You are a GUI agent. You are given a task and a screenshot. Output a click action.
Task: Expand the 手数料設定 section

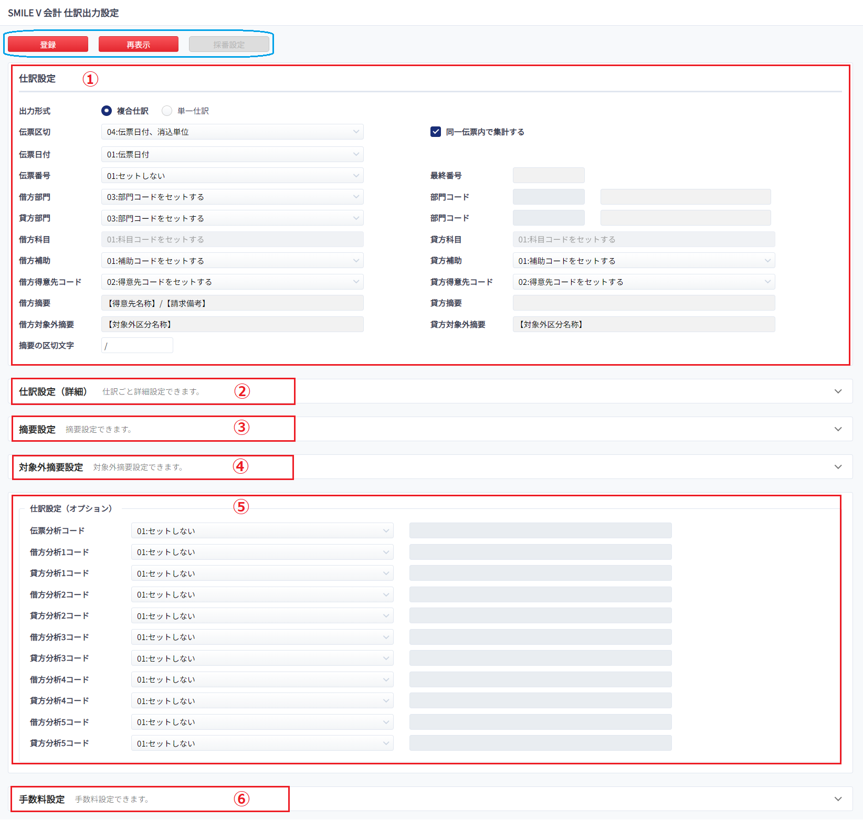pos(838,799)
